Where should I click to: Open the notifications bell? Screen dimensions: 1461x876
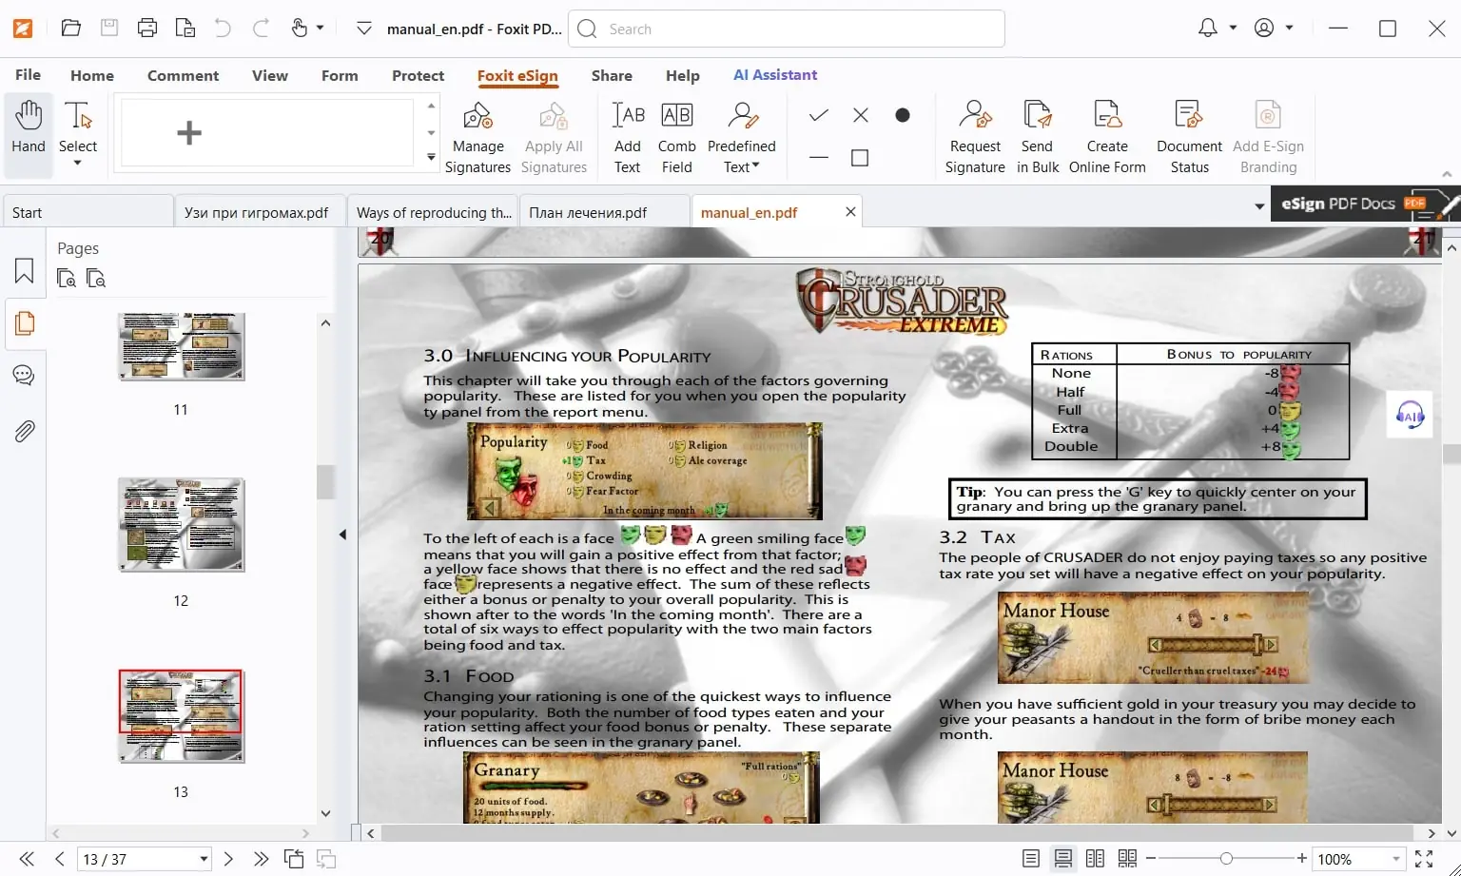pos(1208,29)
